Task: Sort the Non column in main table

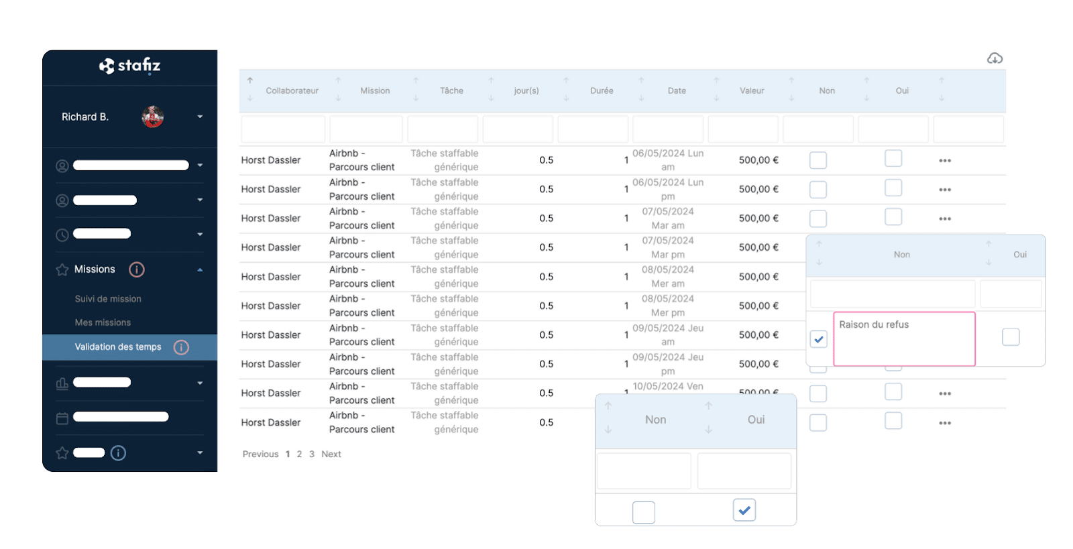Action: [791, 89]
